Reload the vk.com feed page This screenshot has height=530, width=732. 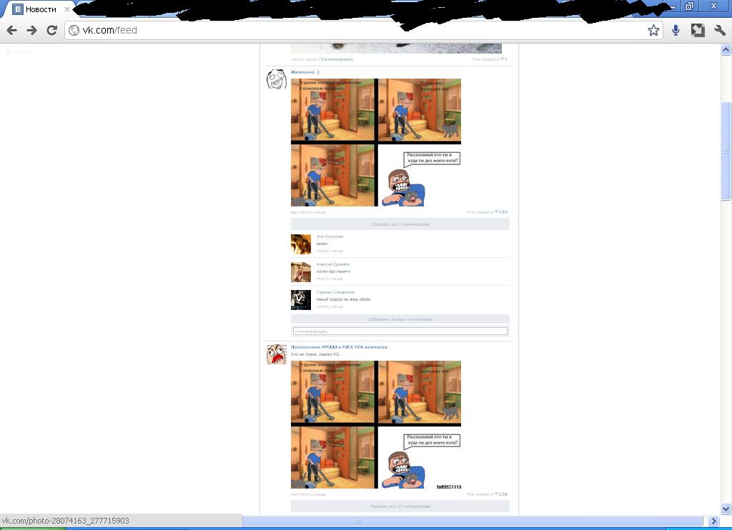click(x=51, y=30)
